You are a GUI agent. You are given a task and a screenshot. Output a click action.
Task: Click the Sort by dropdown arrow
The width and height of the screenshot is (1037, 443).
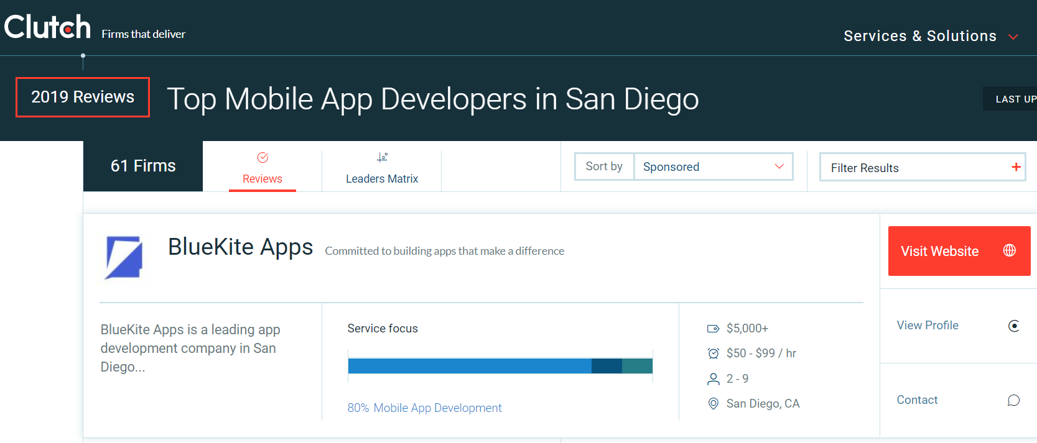779,167
